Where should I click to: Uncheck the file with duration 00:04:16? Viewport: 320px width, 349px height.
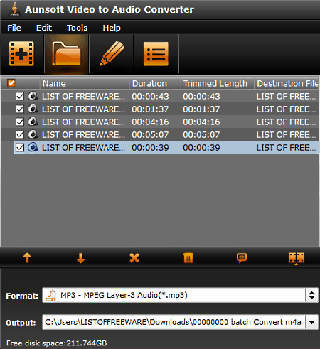point(20,122)
